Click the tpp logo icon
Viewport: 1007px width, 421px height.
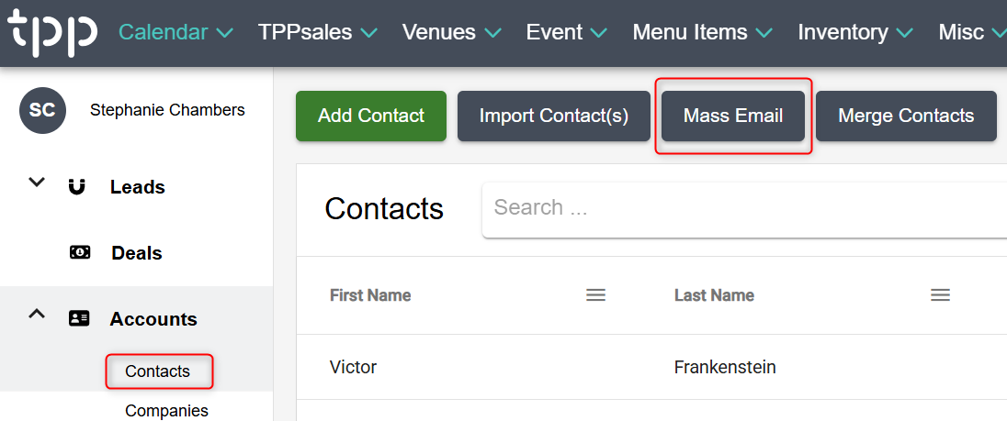click(52, 32)
